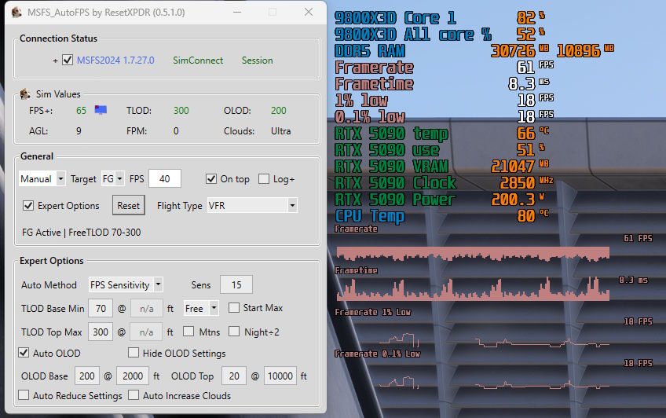Click the OLOD Top value field 20
This screenshot has width=666, height=418.
point(234,376)
